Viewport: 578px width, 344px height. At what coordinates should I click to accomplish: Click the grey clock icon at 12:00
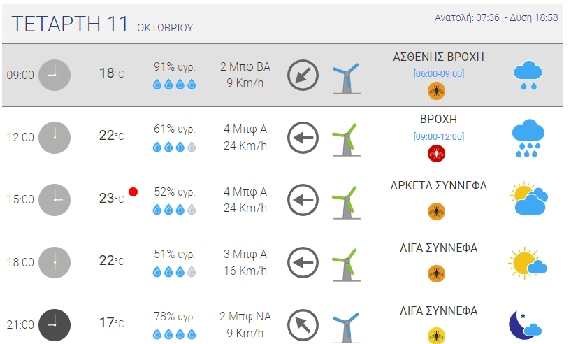[55, 137]
